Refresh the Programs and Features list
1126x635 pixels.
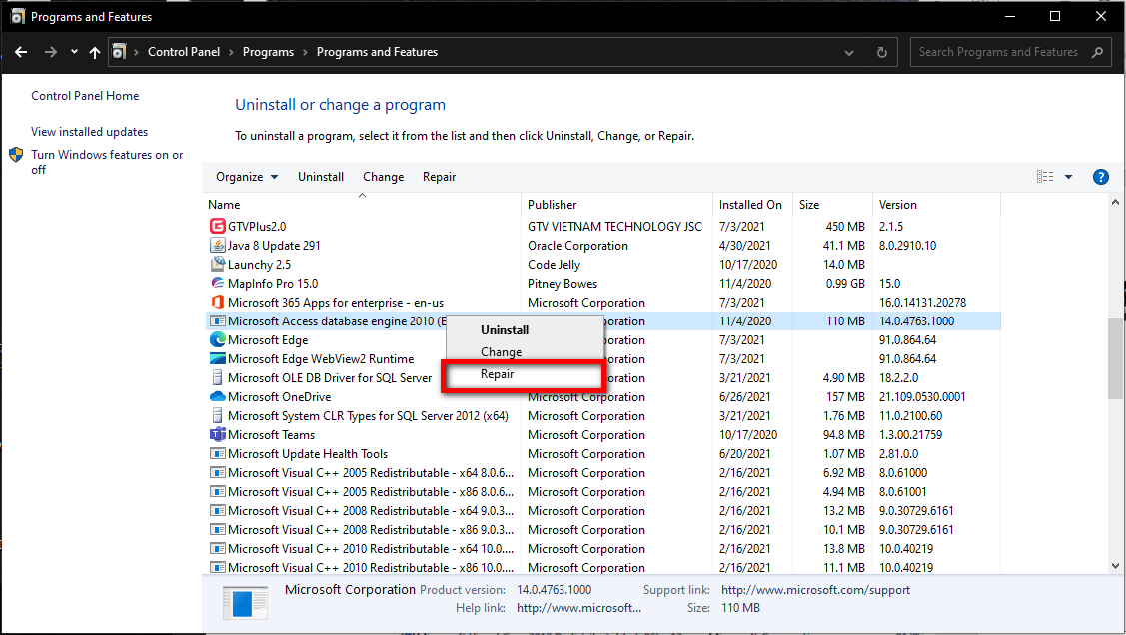[882, 52]
